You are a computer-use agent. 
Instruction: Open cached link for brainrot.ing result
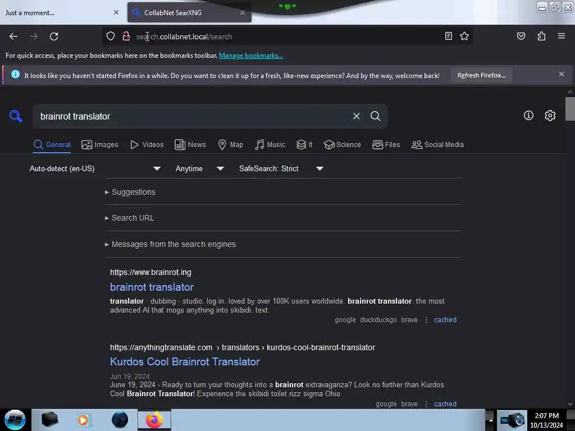pyautogui.click(x=445, y=319)
